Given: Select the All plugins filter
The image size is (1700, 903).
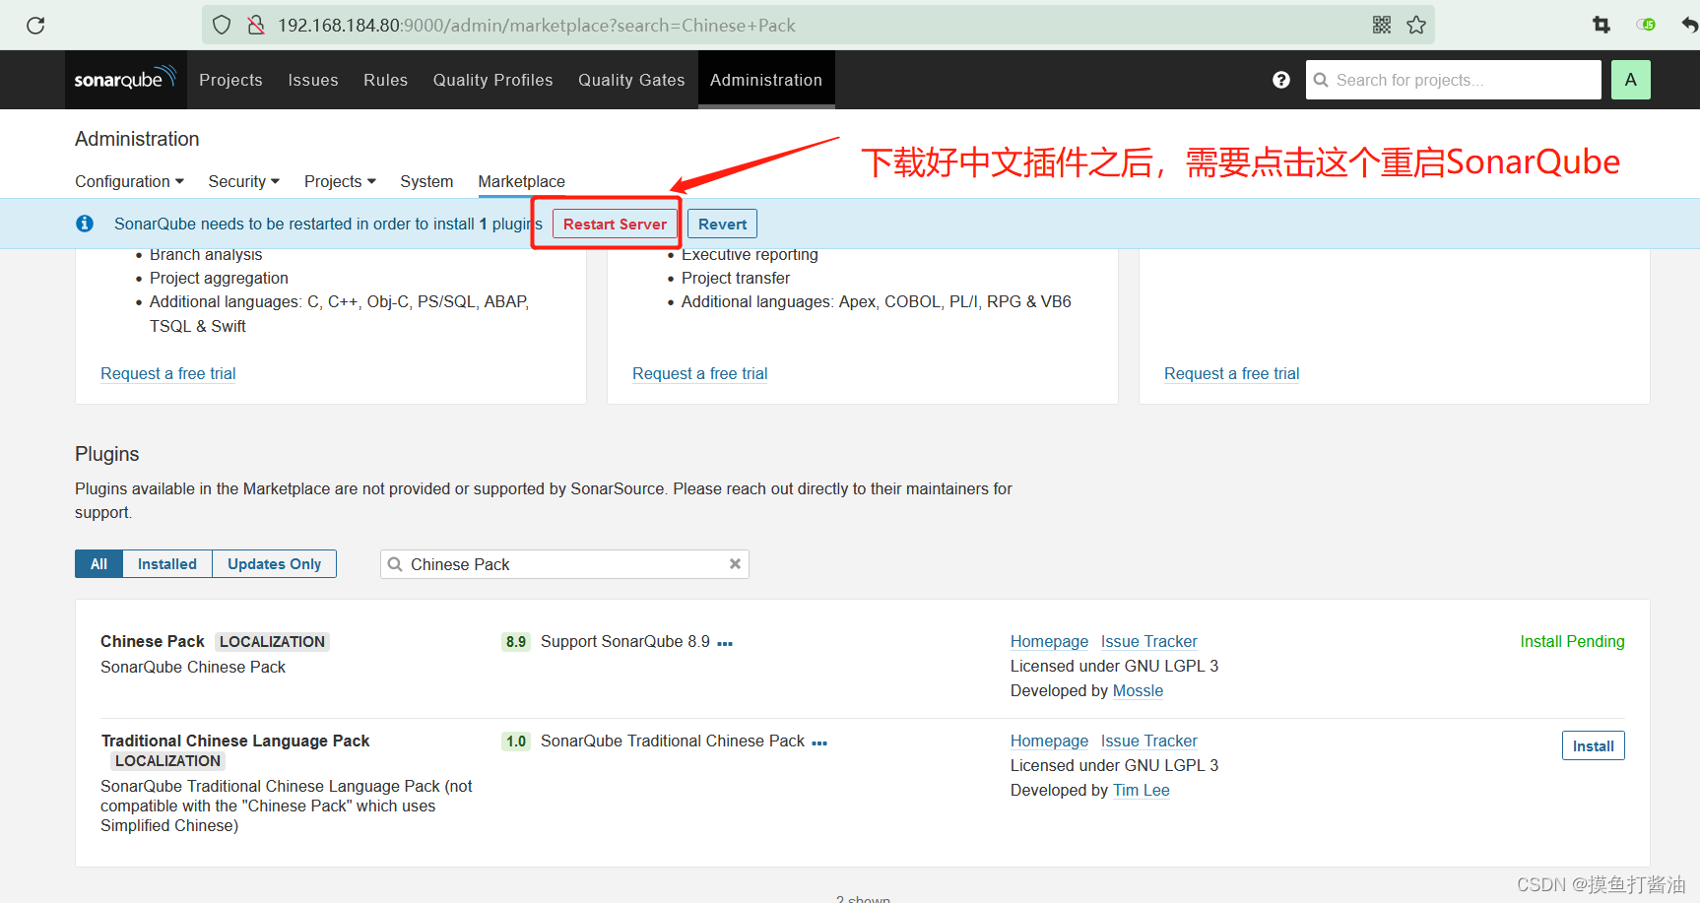Looking at the screenshot, I should (98, 564).
